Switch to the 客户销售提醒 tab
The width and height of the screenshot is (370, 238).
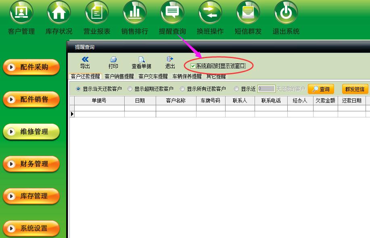(119, 76)
